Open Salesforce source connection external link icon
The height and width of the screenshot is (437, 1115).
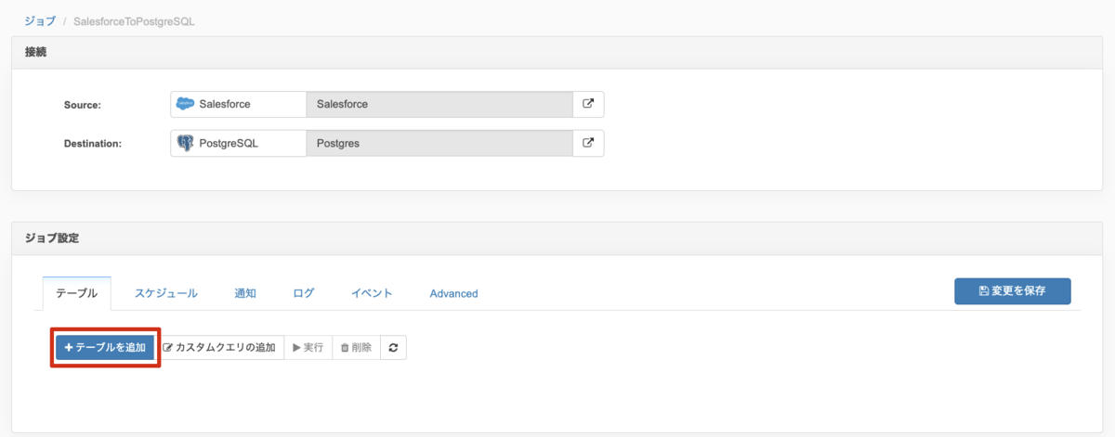coord(588,104)
